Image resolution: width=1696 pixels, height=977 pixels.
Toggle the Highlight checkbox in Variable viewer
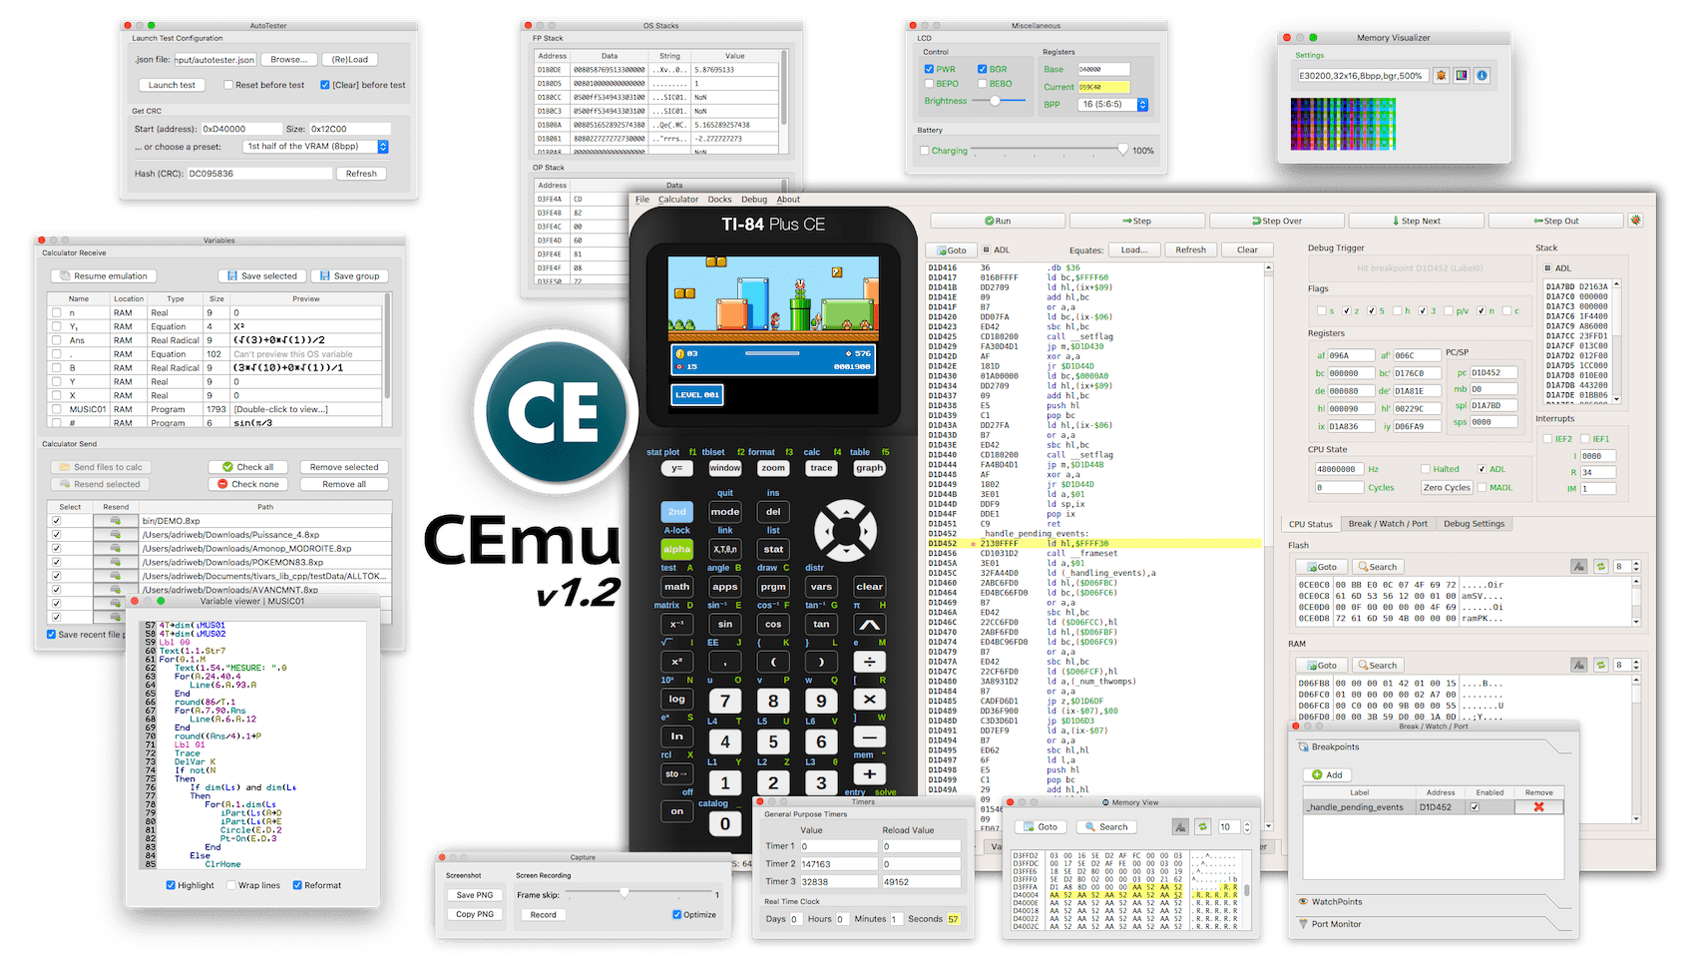[171, 885]
